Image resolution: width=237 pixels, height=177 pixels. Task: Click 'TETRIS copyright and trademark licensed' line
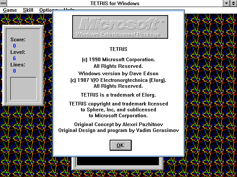point(118,104)
